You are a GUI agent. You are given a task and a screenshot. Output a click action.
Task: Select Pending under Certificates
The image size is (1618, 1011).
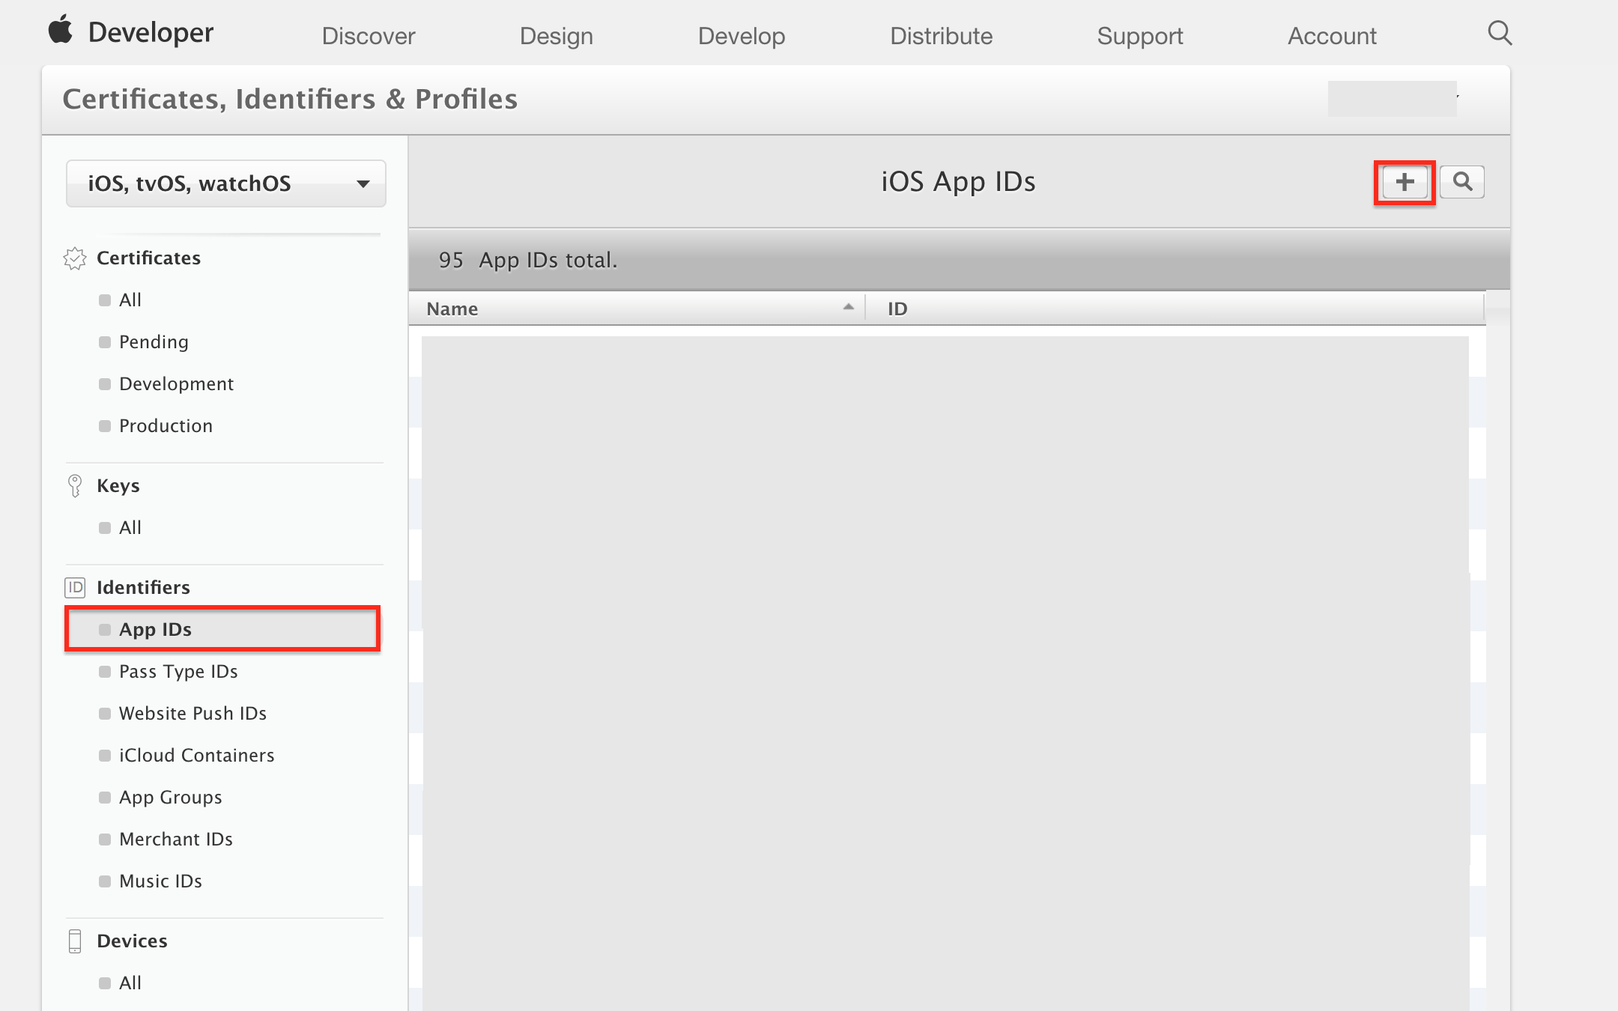tap(154, 342)
